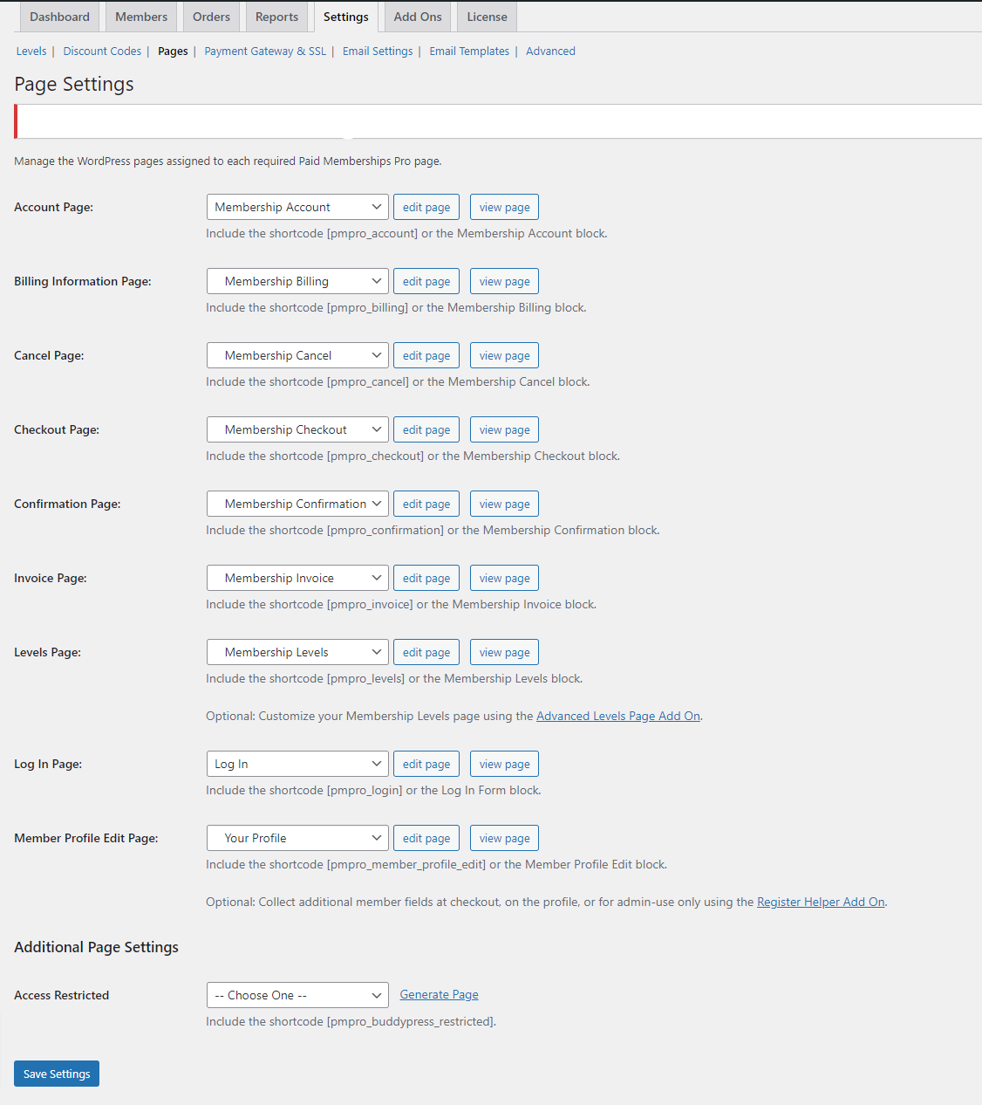Click the Manage the WordPress pages description

pyautogui.click(x=228, y=161)
